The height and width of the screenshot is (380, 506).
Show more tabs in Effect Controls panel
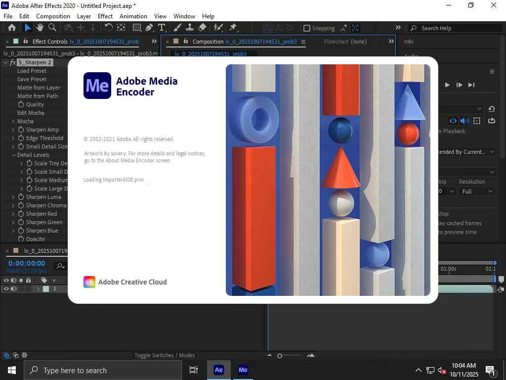(154, 42)
